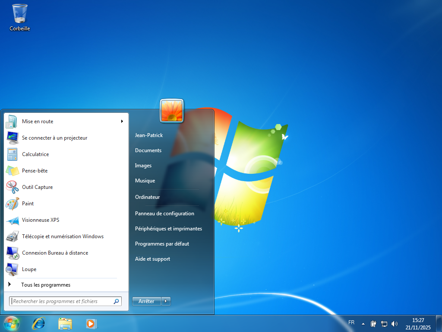The image size is (442, 332).
Task: Open Windows Media Player from taskbar
Action: (x=91, y=323)
